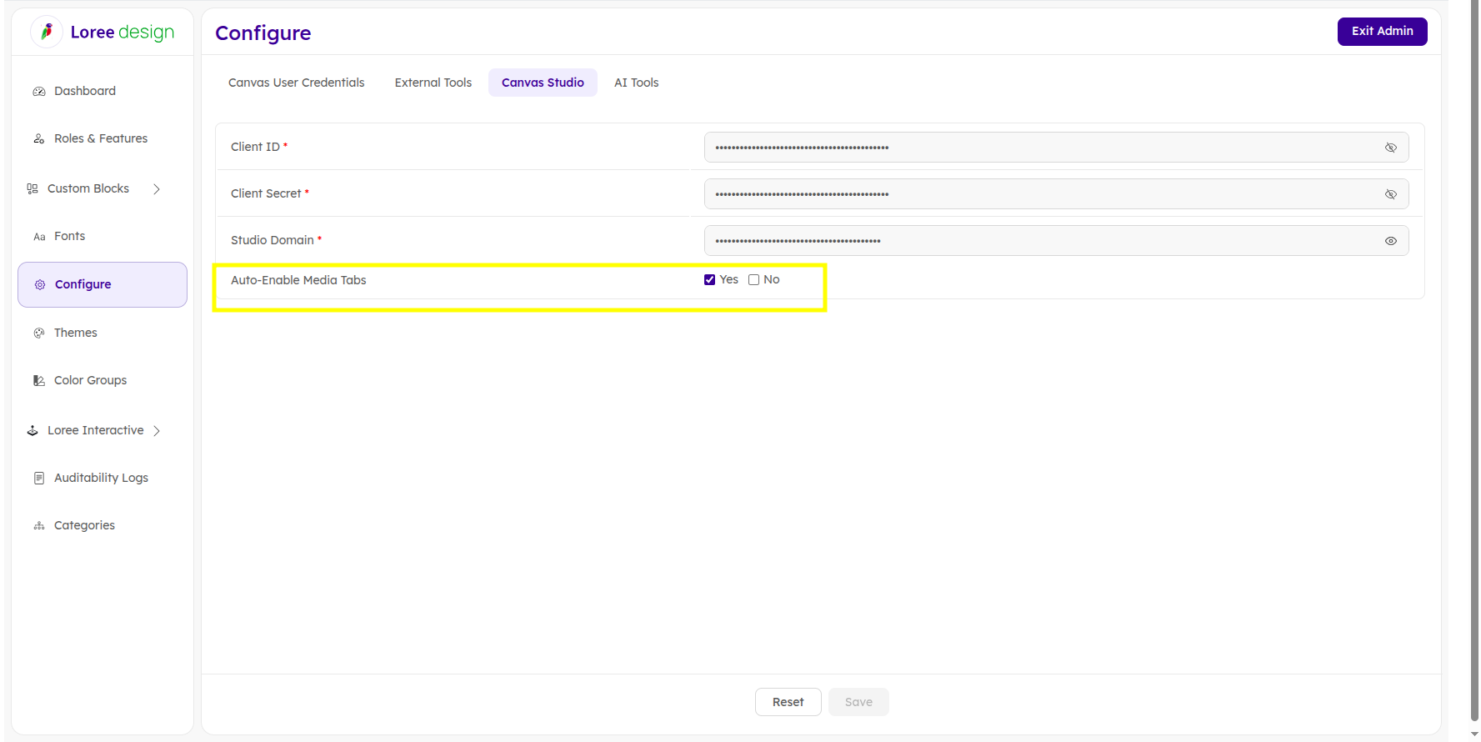1481x742 pixels.
Task: Toggle visibility of the Client ID value
Action: pyautogui.click(x=1391, y=148)
